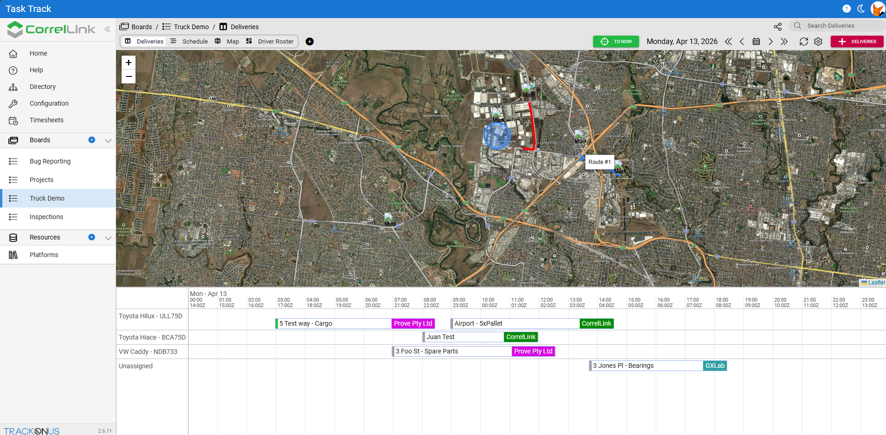Select the Toyota Hiace - BCA75D row label

click(x=152, y=337)
